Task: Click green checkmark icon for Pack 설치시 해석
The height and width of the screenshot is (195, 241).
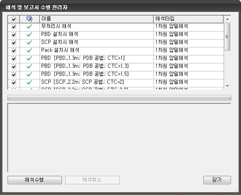Action: click(x=29, y=51)
